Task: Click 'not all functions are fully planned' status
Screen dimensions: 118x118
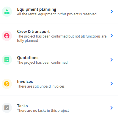Action: coord(62,38)
